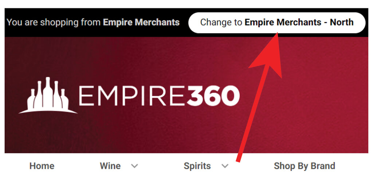Click the white bottles logo icon
The image size is (373, 186).
48,96
